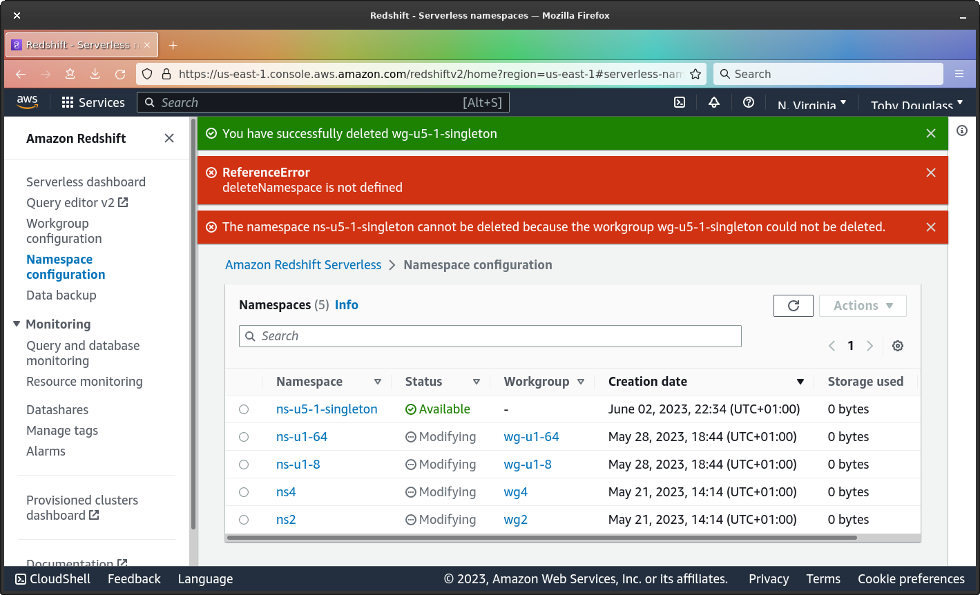Viewport: 980px width, 595px height.
Task: Go to previous page of namespaces
Action: pos(832,346)
